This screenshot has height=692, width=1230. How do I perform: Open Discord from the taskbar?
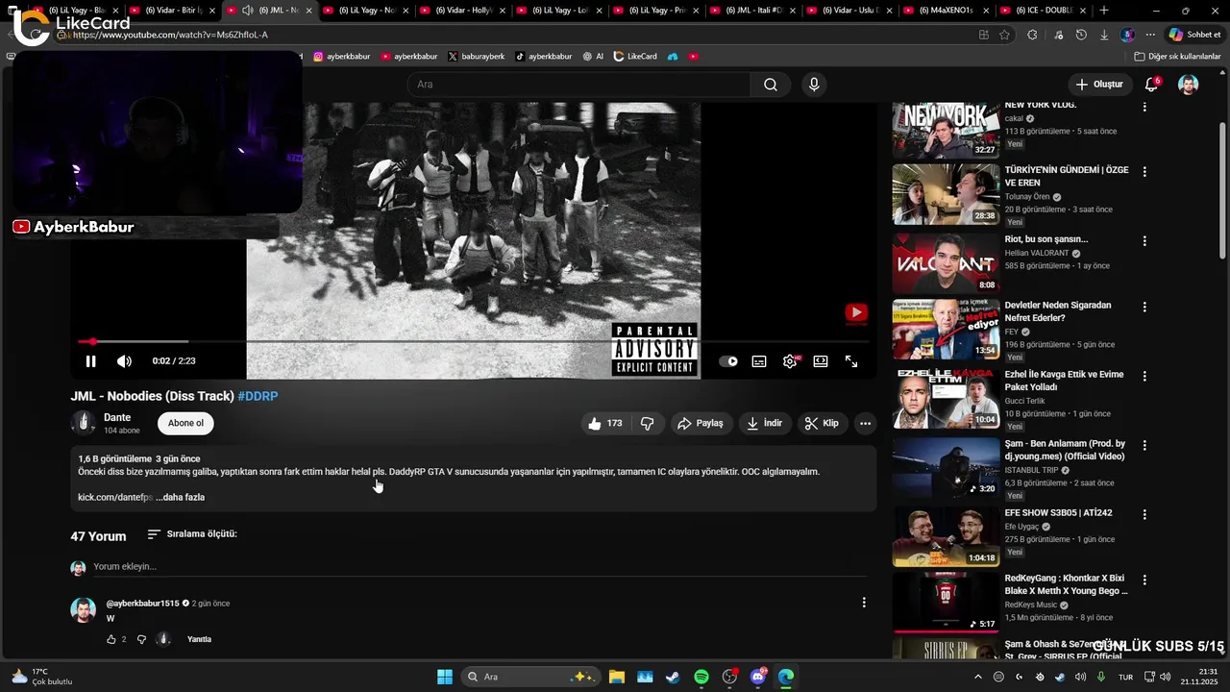tap(758, 677)
